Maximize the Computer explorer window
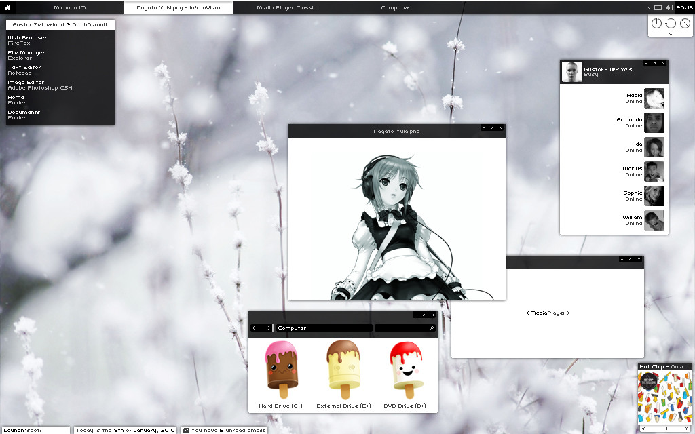This screenshot has width=695, height=434. point(424,315)
